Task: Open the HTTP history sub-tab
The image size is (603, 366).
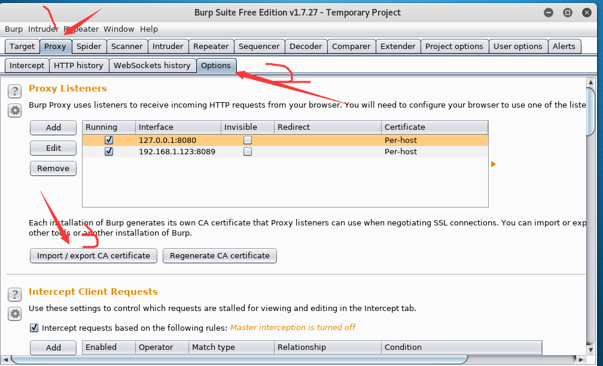Action: [78, 66]
